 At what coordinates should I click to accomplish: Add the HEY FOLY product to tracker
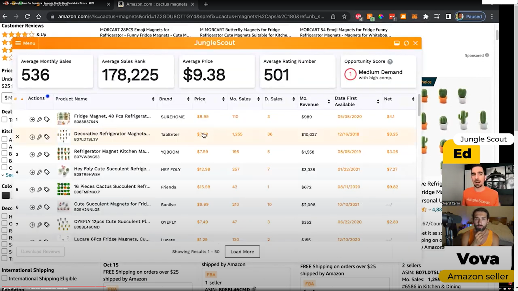click(x=32, y=172)
